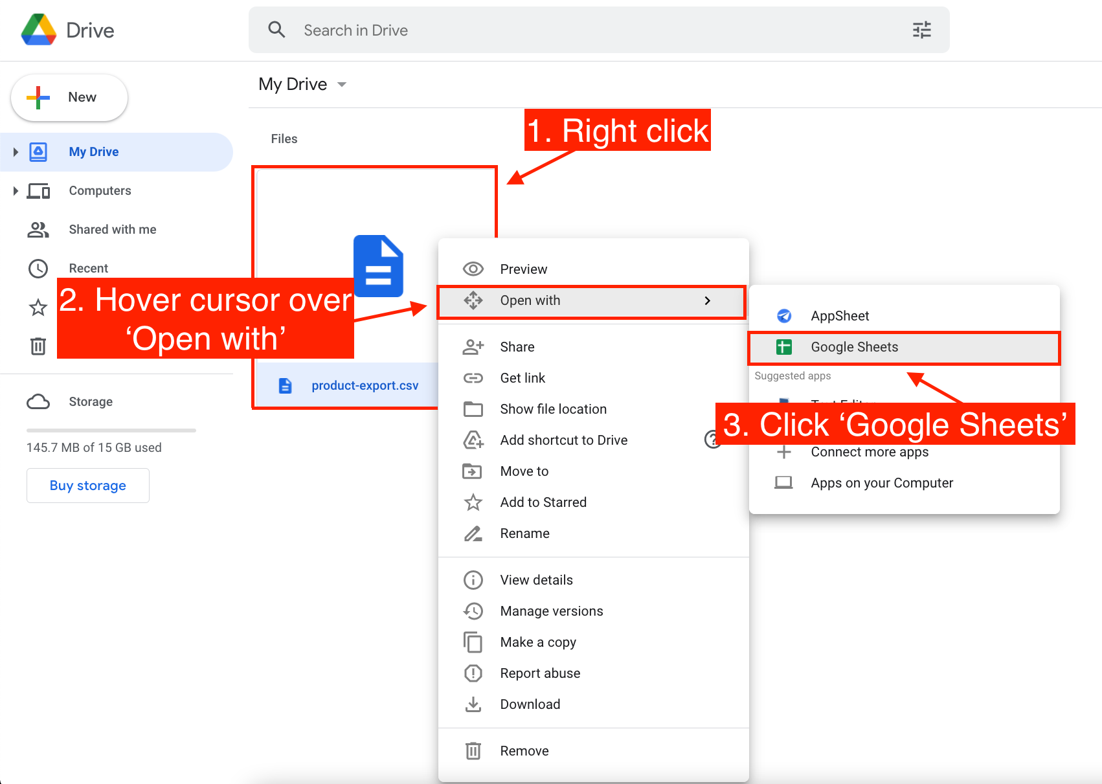1102x784 pixels.
Task: Open Shared with me section
Action: [x=113, y=230]
